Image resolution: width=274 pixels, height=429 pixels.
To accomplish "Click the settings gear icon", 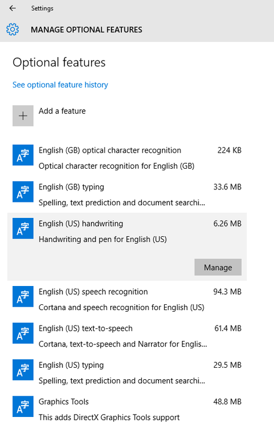I will 13,30.
